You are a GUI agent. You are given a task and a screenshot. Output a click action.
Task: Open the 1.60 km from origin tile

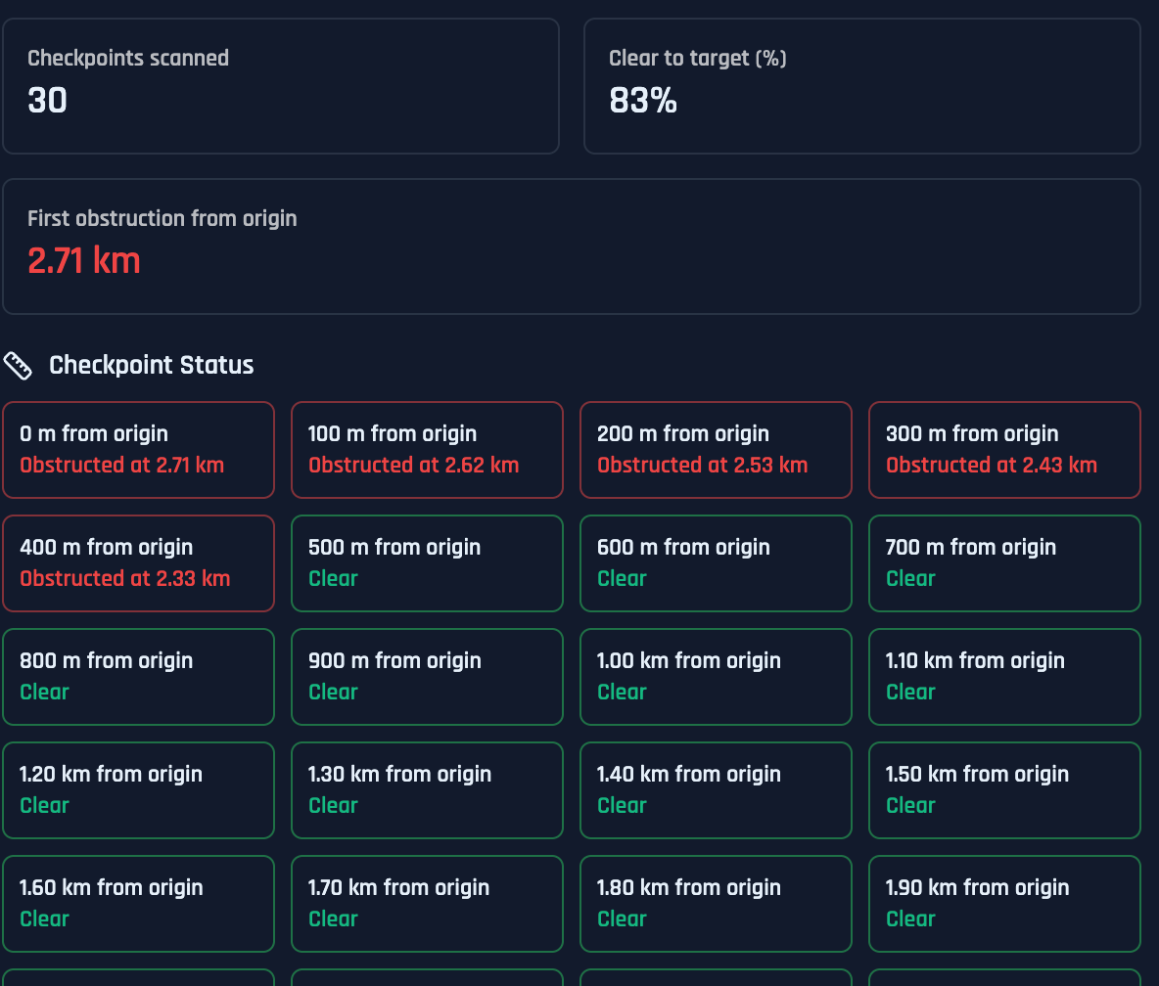[x=138, y=904]
